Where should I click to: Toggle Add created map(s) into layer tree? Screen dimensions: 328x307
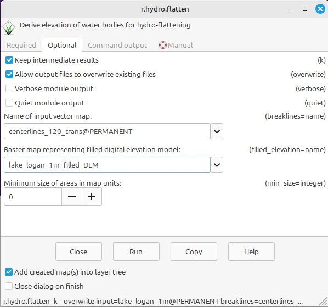point(9,272)
